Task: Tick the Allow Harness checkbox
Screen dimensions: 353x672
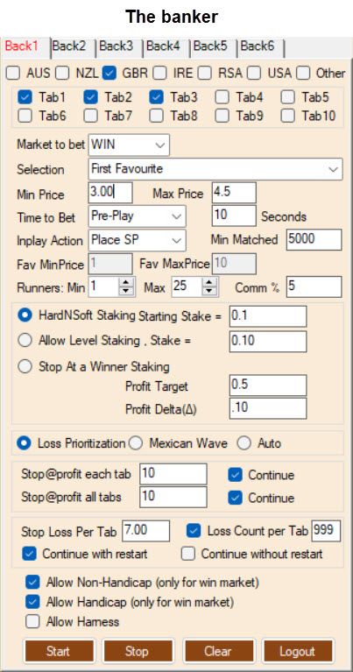Action: [32, 621]
